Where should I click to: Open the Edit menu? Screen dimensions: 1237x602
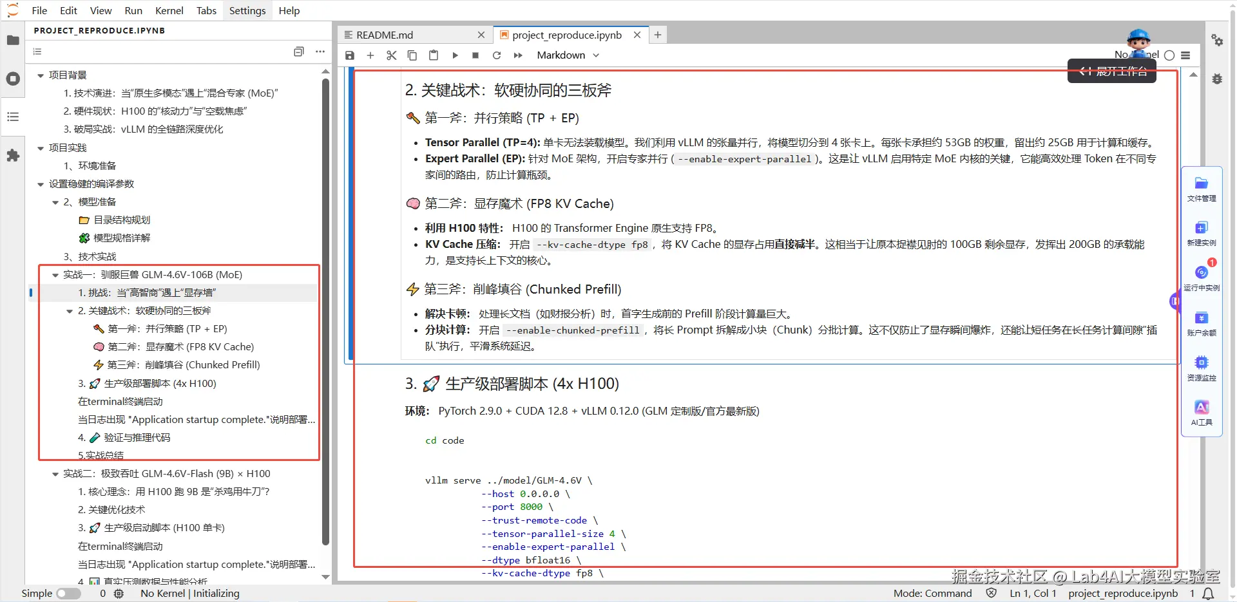pyautogui.click(x=68, y=10)
